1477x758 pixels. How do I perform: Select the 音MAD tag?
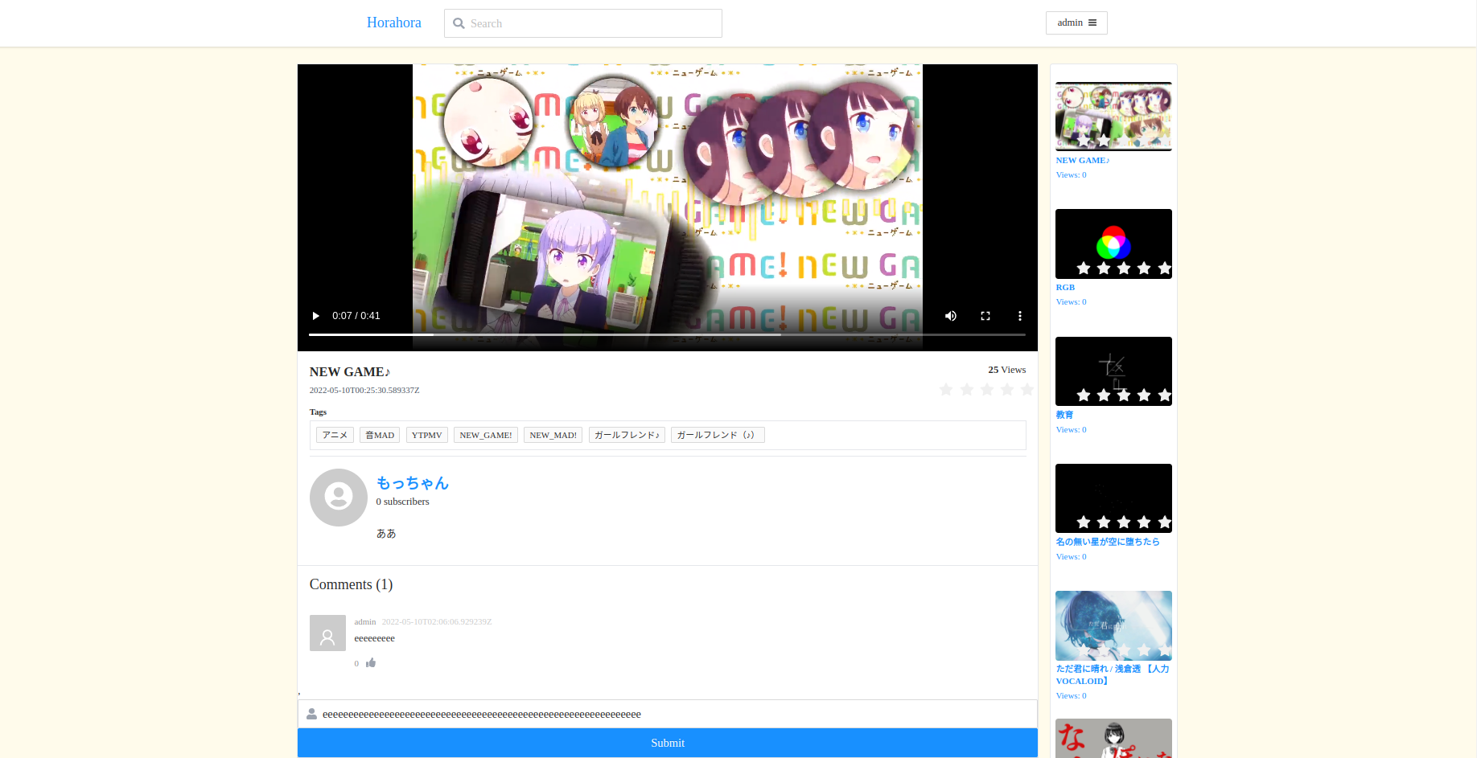[x=380, y=435]
